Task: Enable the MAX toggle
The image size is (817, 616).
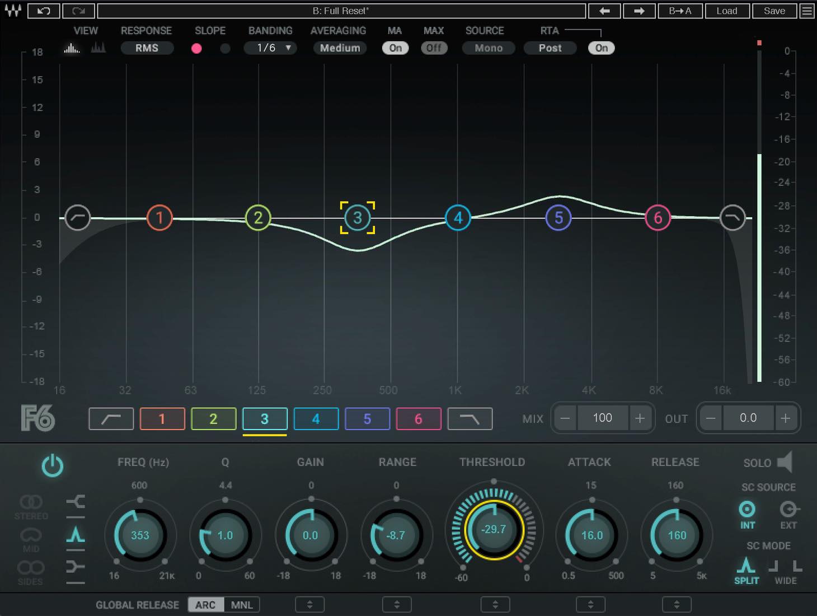Action: click(x=434, y=48)
